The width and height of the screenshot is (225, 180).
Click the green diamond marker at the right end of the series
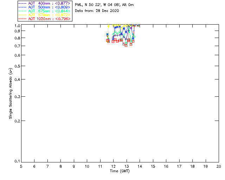(x=134, y=37)
